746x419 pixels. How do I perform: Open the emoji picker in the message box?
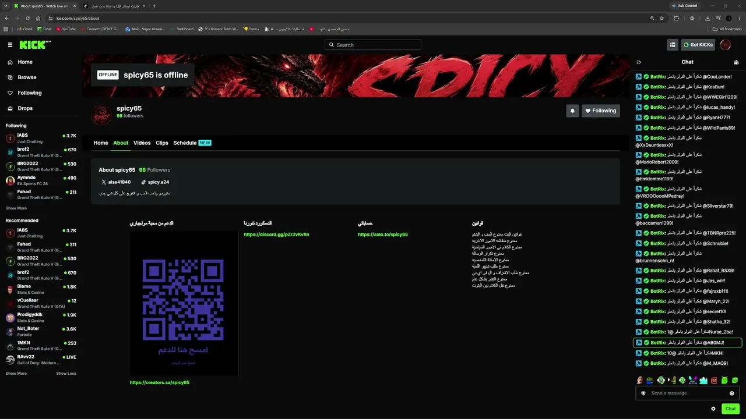pos(732,393)
